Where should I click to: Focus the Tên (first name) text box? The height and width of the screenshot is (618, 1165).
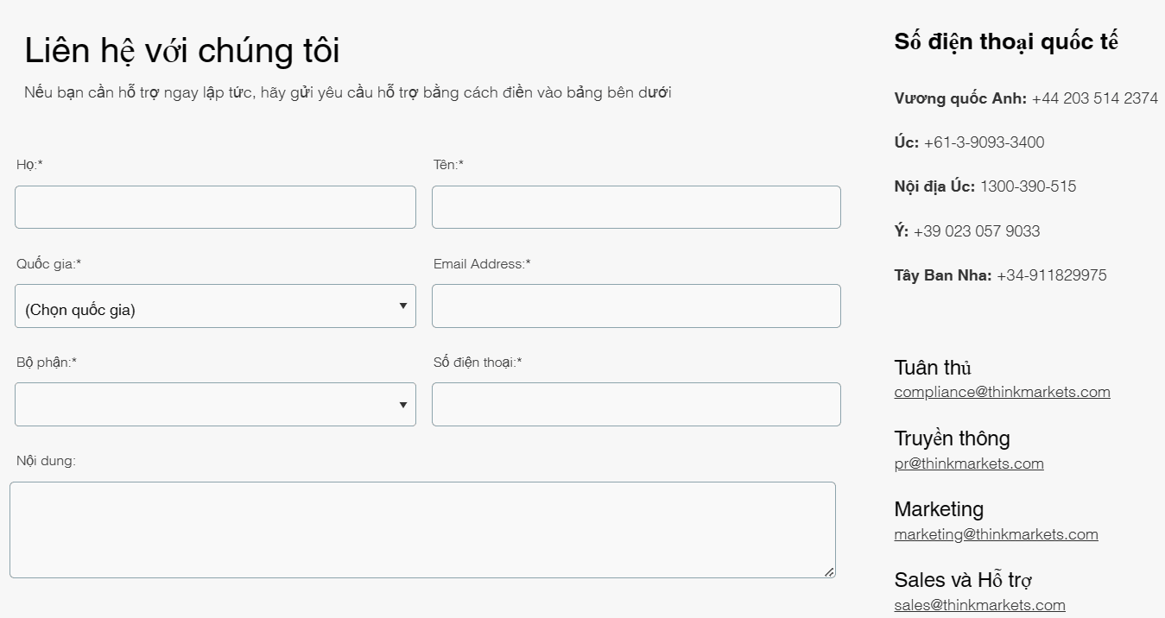[x=636, y=207]
